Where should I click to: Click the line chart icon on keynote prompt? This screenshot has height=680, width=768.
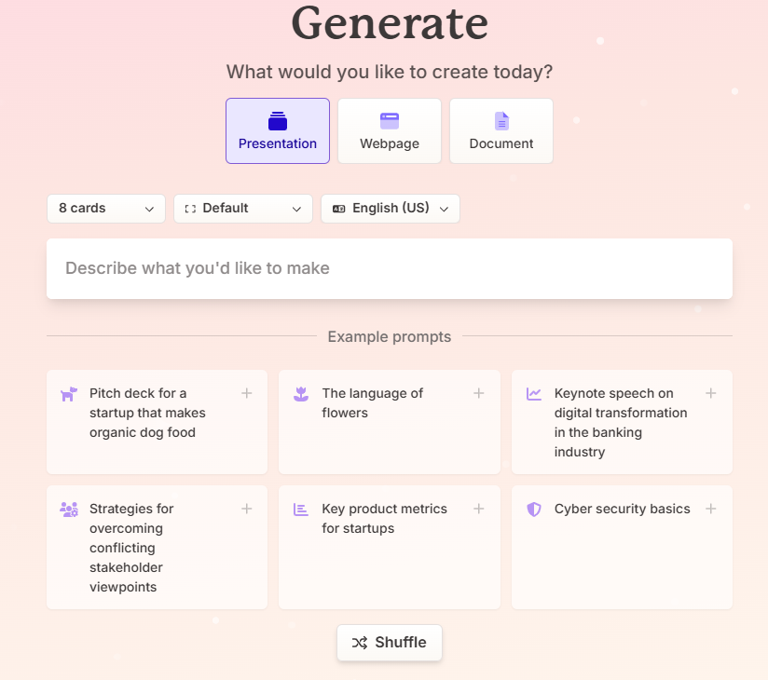tap(533, 394)
